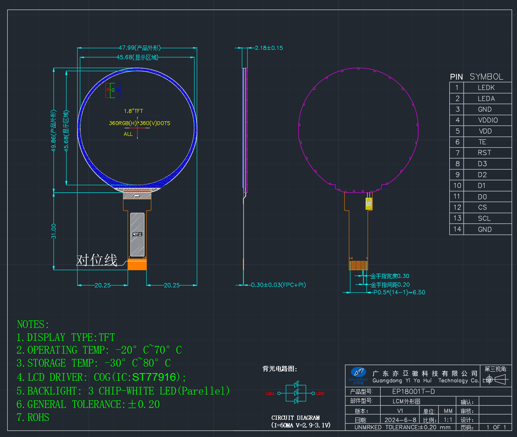
Task: Click the backlight LED circuit diagram symbol
Action: coord(296,393)
